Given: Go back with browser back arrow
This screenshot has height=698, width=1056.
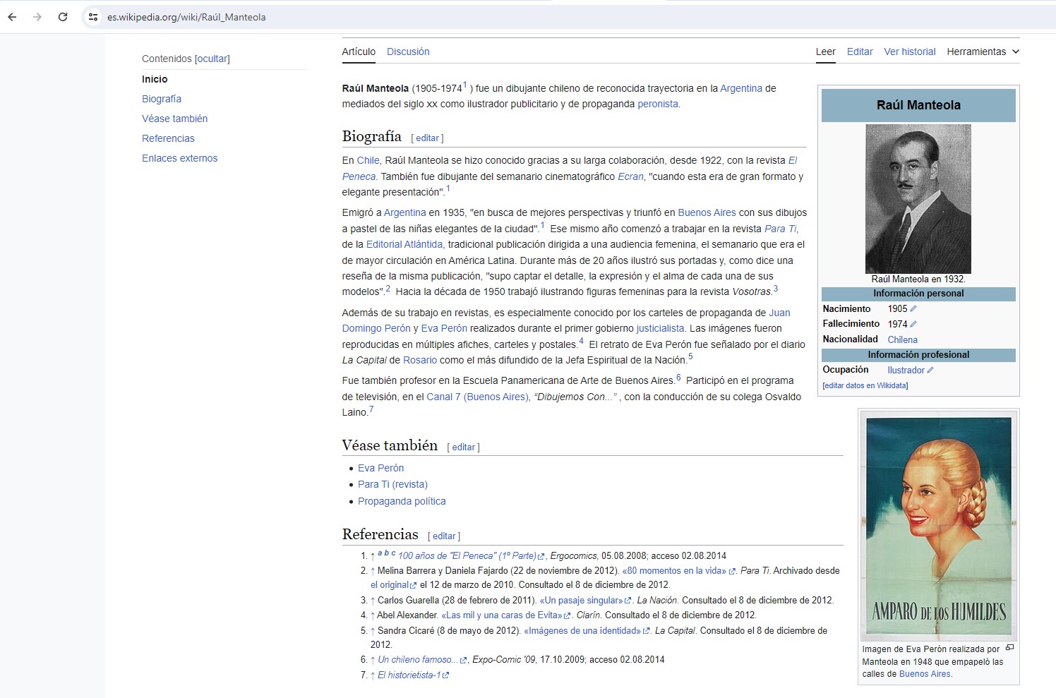Looking at the screenshot, I should coord(12,17).
